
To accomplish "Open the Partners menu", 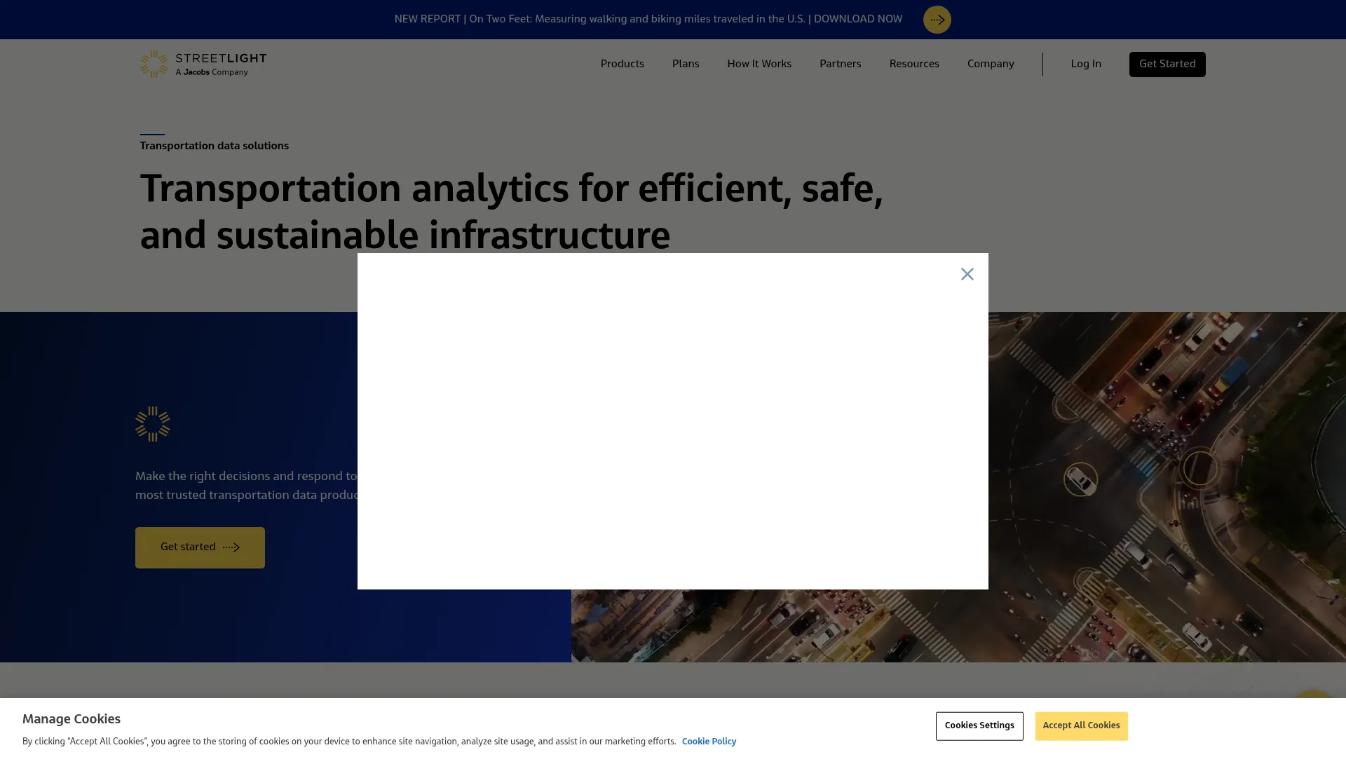I will 840,64.
